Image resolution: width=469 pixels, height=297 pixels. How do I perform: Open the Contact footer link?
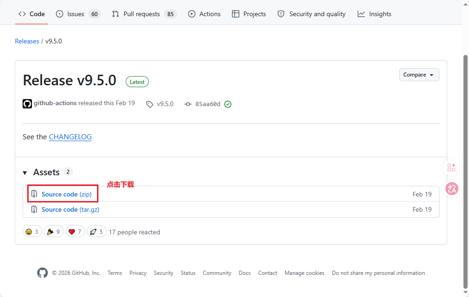(x=268, y=273)
